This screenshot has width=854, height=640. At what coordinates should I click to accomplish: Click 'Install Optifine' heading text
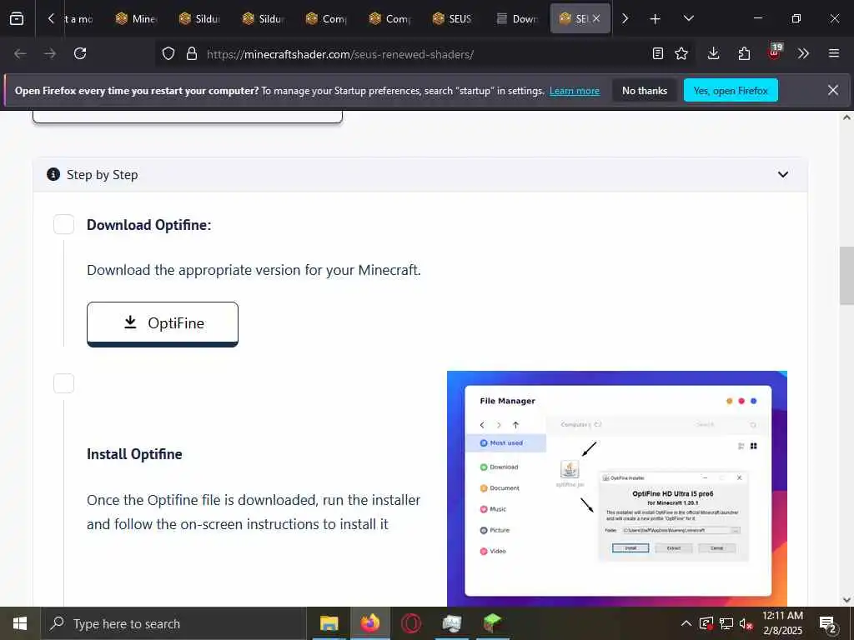[x=134, y=454]
